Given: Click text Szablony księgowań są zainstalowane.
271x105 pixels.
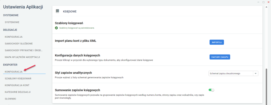Looking at the screenshot, I should (77, 28).
